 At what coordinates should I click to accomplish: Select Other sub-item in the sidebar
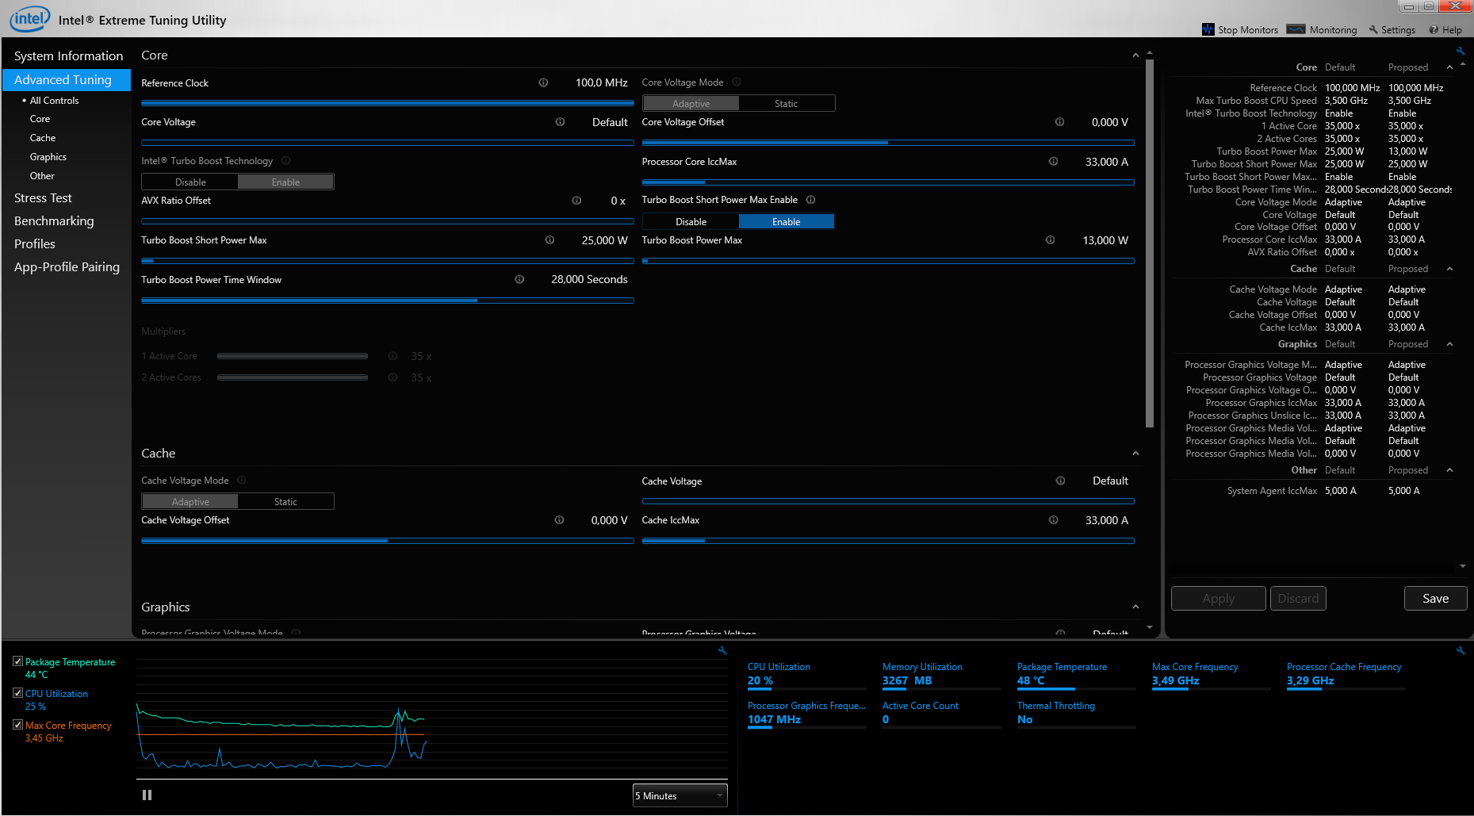pos(42,176)
